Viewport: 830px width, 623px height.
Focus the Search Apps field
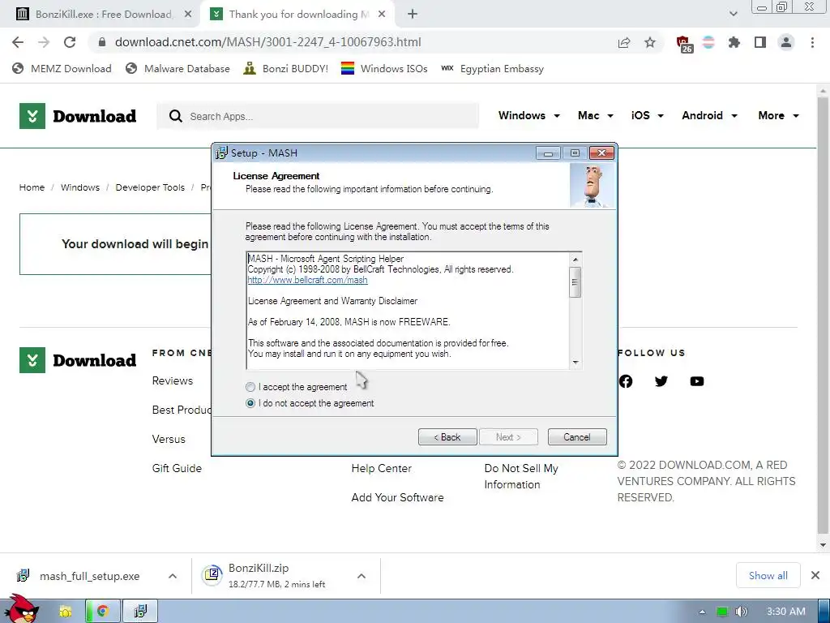pos(318,116)
